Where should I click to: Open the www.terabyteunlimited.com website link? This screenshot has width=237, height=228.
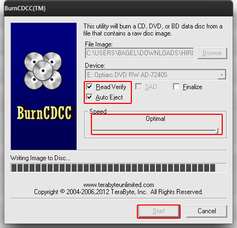click(119, 185)
